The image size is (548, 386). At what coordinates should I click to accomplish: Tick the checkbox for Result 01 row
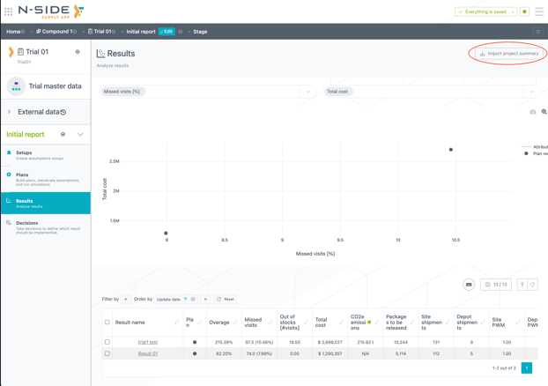pos(107,353)
